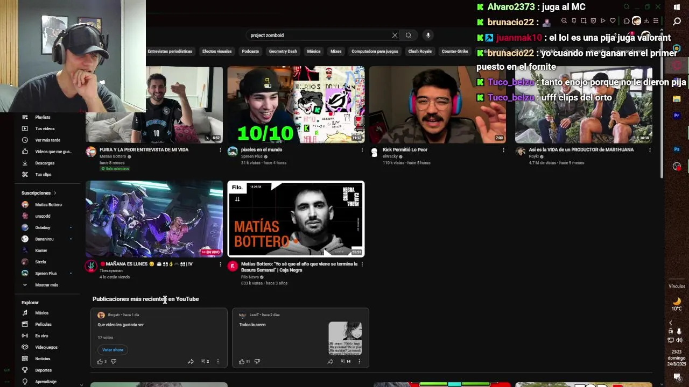Clear the search box with the X

click(395, 35)
